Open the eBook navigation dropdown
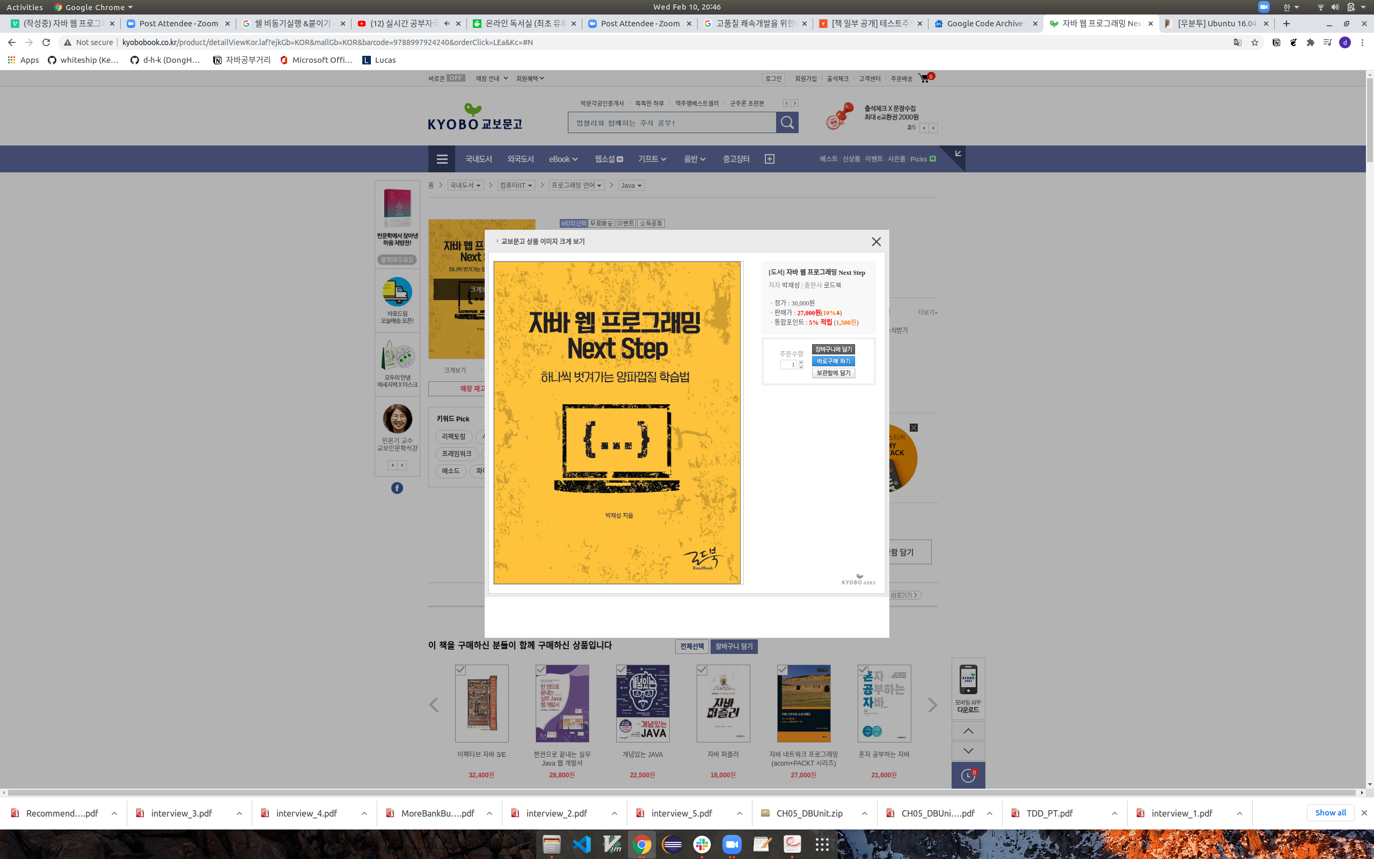The height and width of the screenshot is (859, 1374). tap(562, 159)
